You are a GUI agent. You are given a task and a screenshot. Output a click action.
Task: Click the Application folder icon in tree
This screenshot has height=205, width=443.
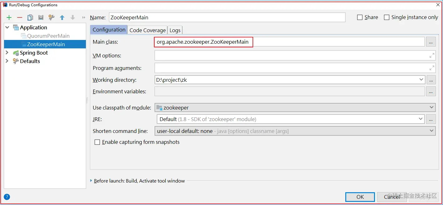click(x=16, y=27)
